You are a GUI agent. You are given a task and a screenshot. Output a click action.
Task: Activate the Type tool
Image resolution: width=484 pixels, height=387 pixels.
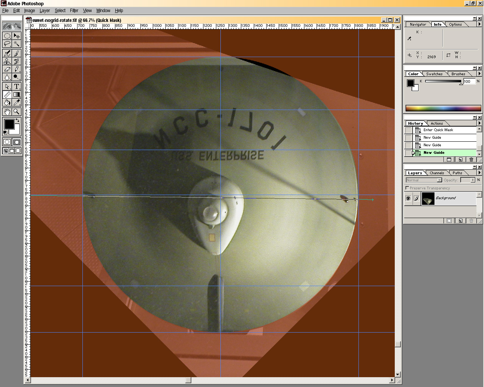coord(17,87)
